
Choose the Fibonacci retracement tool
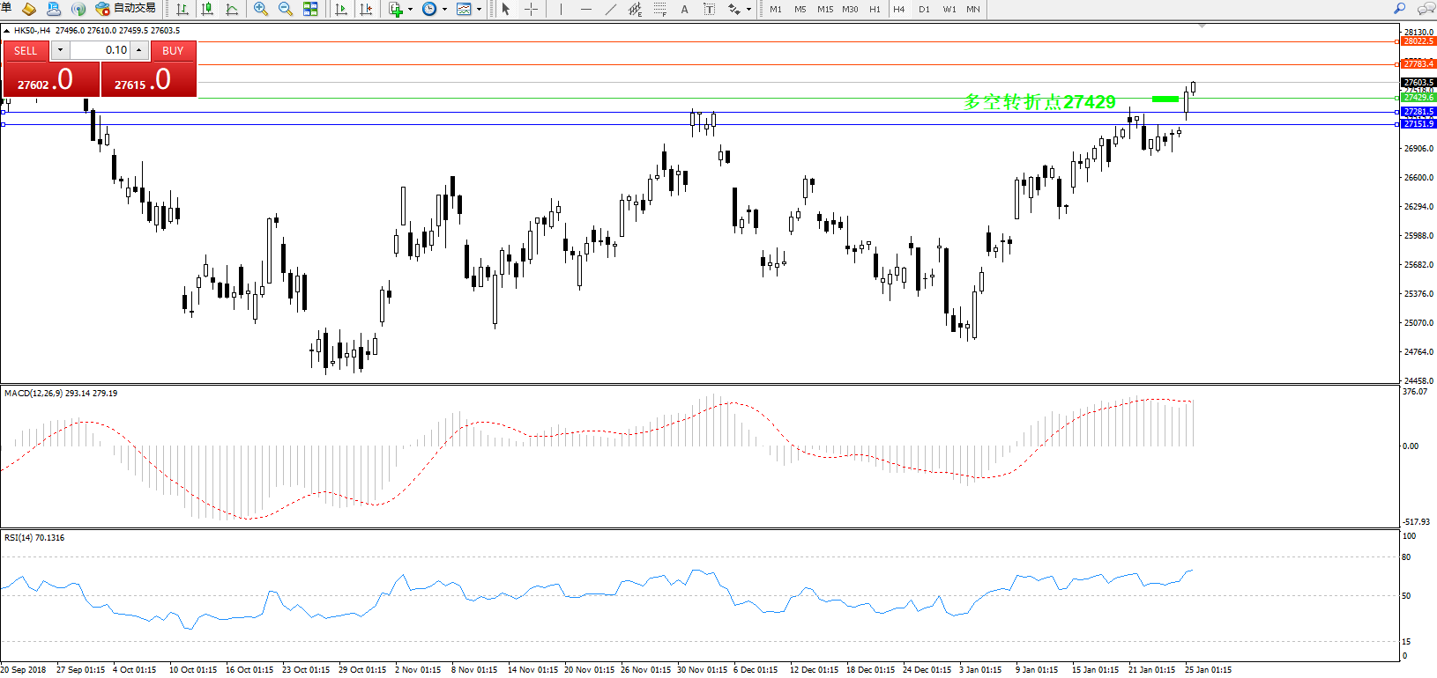(x=660, y=9)
